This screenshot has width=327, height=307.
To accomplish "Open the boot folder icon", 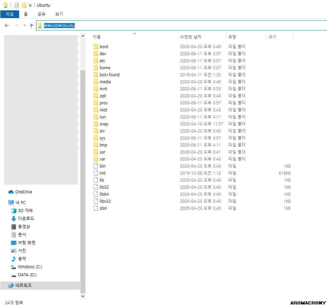I will click(x=96, y=46).
